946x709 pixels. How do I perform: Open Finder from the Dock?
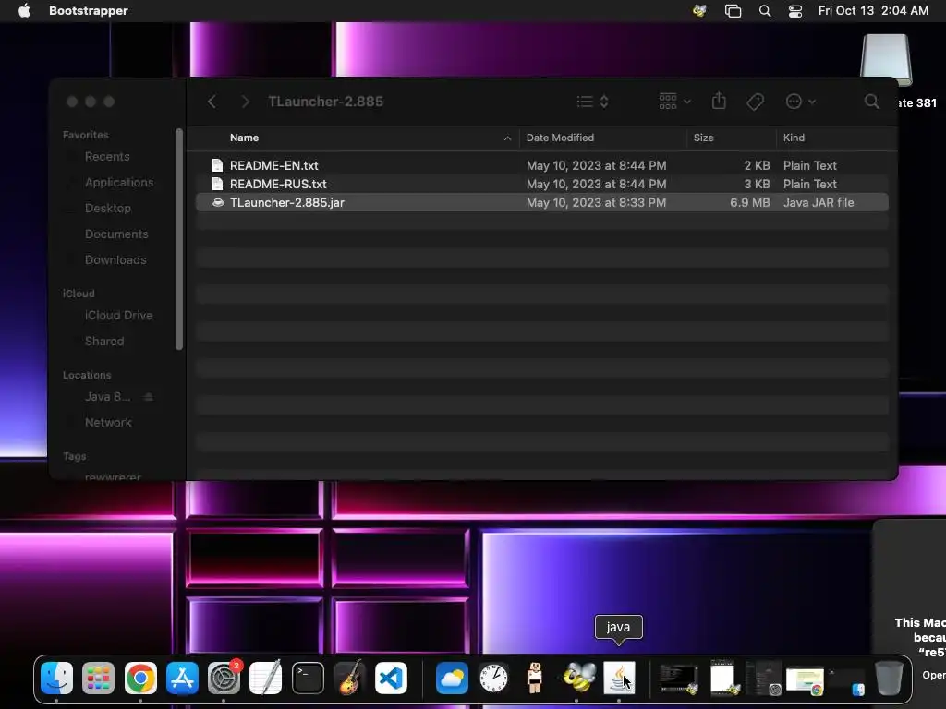click(x=56, y=679)
